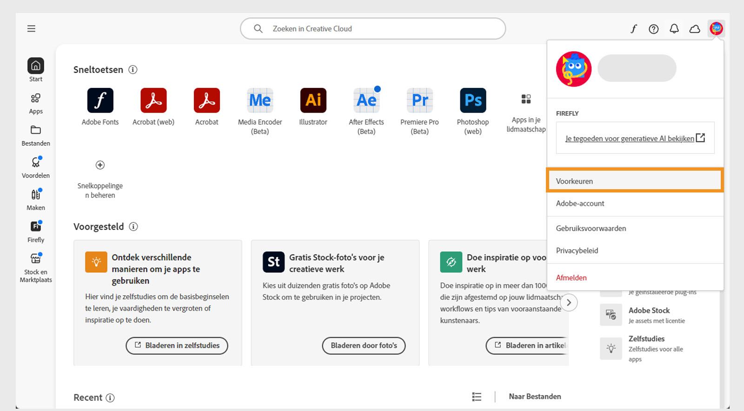Image resolution: width=744 pixels, height=411 pixels.
Task: Click info icon next to Recent
Action: point(110,398)
